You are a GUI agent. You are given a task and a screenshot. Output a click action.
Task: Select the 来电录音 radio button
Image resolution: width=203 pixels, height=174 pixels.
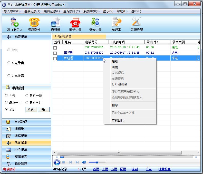(9, 63)
